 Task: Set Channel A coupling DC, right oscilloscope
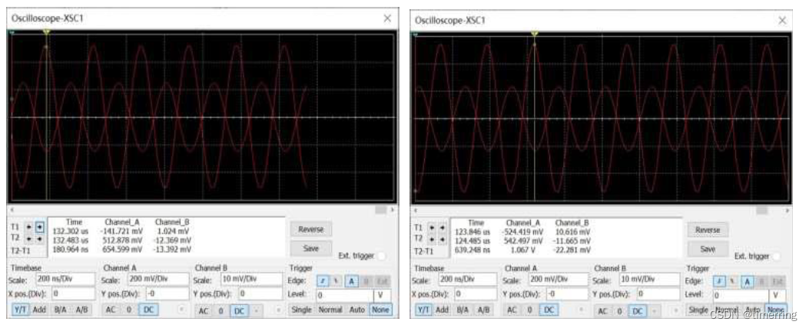click(x=549, y=310)
